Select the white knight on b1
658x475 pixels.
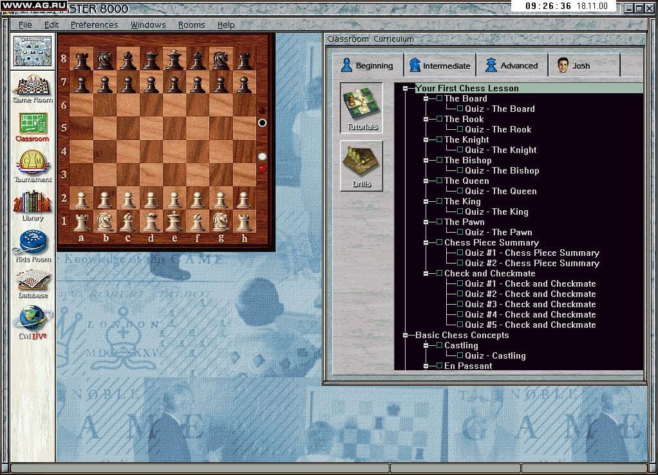click(x=105, y=220)
